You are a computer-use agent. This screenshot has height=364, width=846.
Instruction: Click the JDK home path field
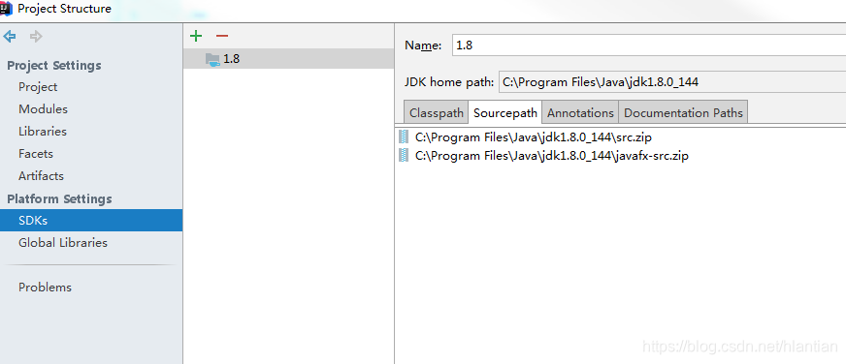(x=672, y=82)
